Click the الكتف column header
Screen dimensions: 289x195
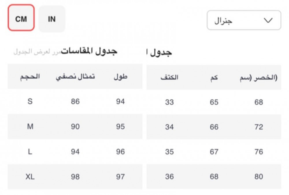point(169,77)
